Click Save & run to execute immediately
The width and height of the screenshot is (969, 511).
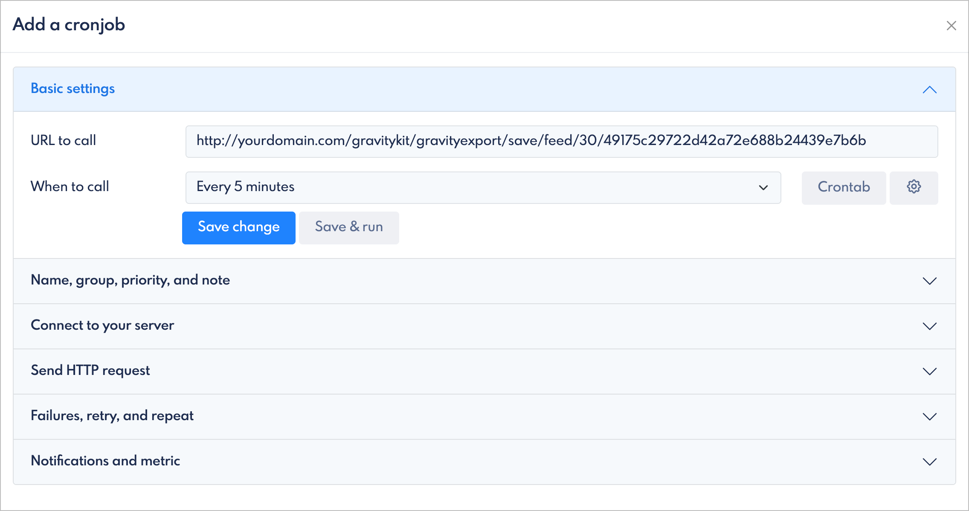point(348,227)
